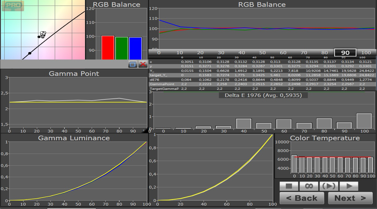Select the 30 percent level tab

click(221, 53)
